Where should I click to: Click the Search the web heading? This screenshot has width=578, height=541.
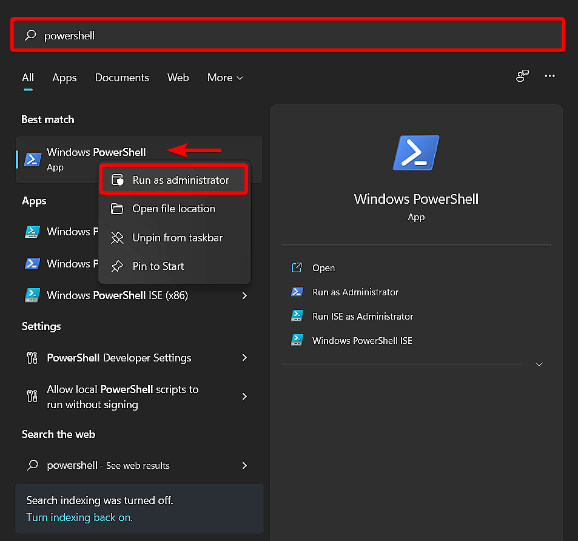[x=58, y=434]
